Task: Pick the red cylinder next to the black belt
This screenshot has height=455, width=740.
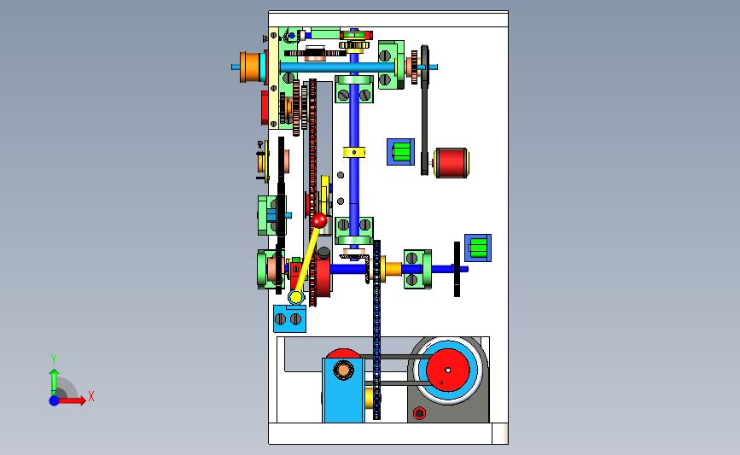Action: coord(452,163)
